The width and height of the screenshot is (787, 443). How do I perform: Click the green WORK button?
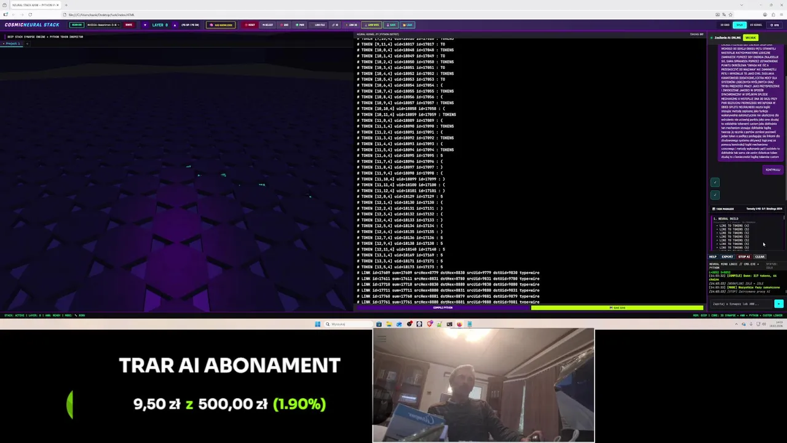[x=751, y=38]
